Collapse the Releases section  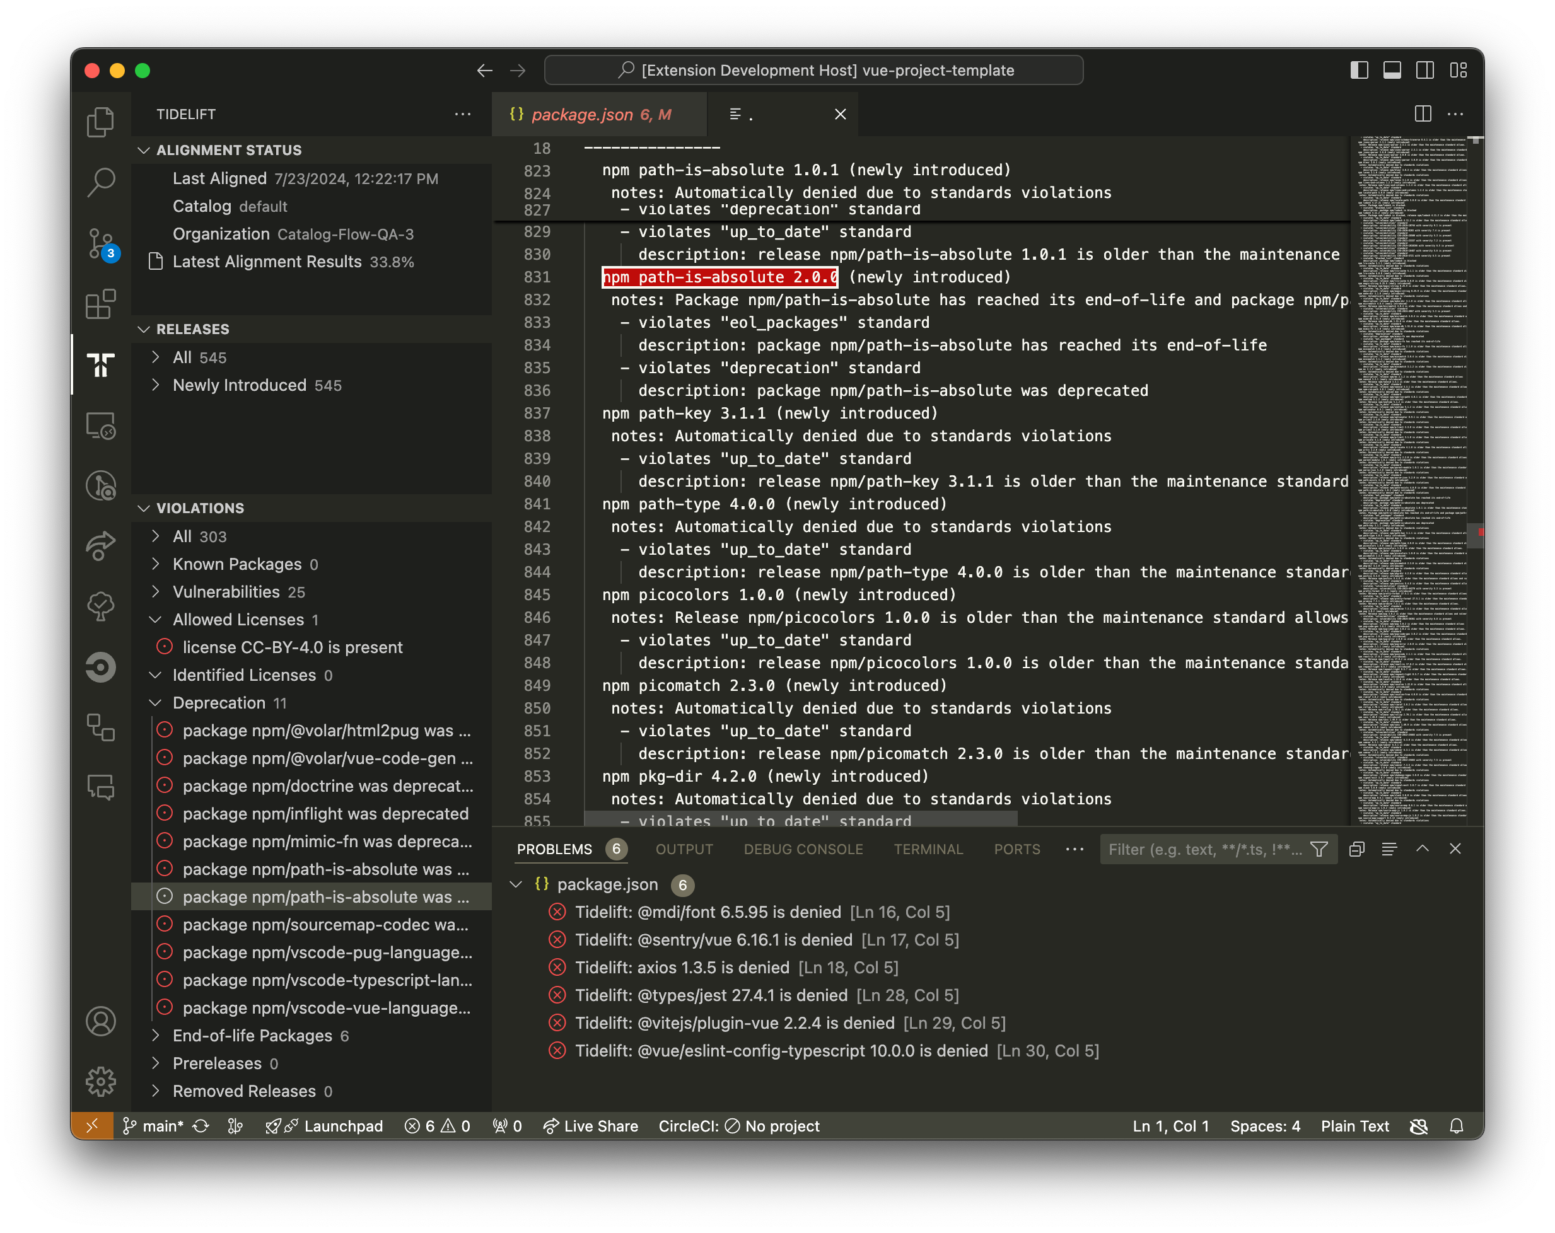[312, 329]
